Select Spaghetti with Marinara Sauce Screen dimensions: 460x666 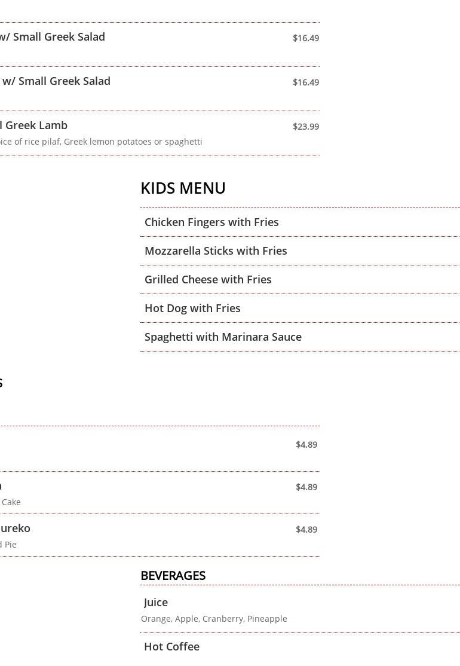coord(223,337)
